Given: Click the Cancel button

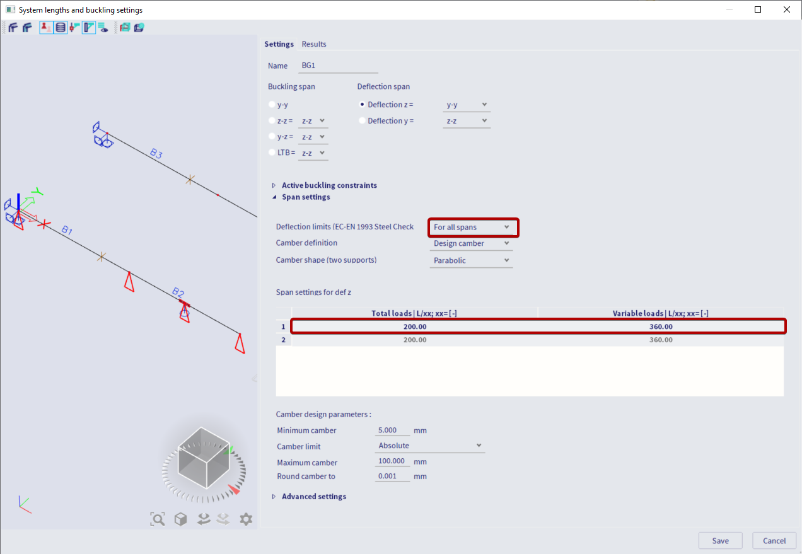Looking at the screenshot, I should pyautogui.click(x=774, y=540).
